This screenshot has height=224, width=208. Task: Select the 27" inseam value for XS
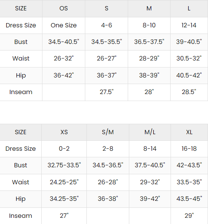(64, 216)
